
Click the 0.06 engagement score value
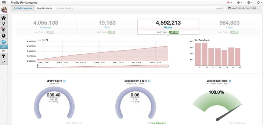point(135,95)
